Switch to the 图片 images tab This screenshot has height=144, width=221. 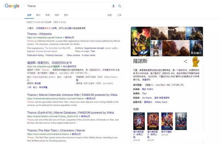(x=38, y=15)
